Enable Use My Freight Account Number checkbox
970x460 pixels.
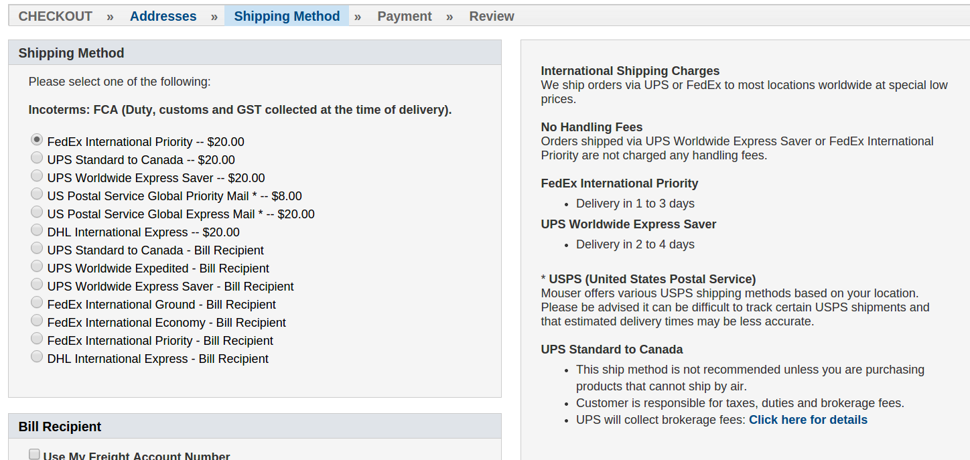point(34,455)
